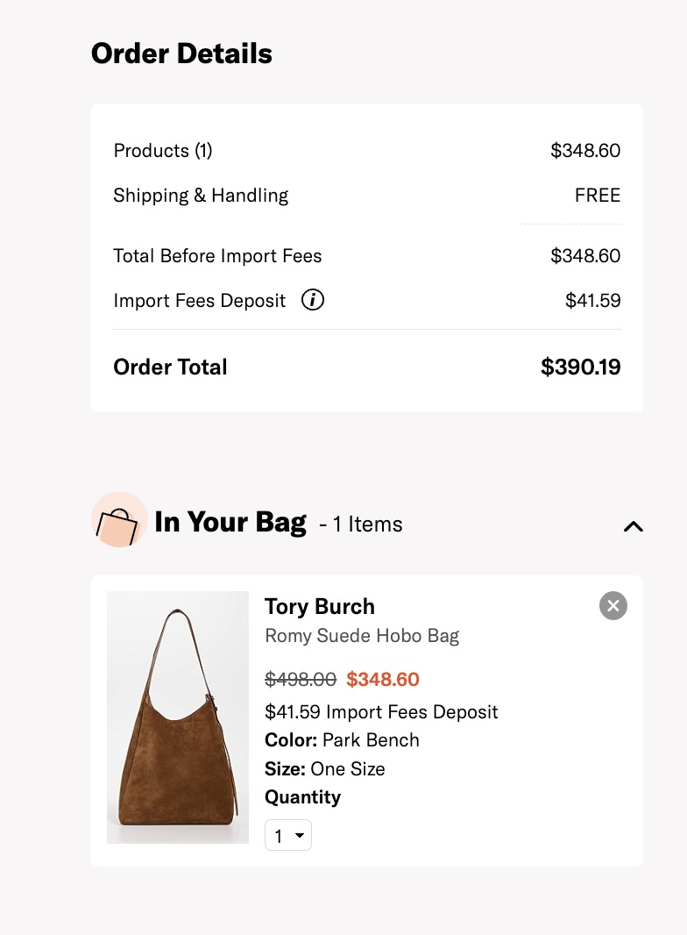The height and width of the screenshot is (935, 687).
Task: Click the FREE shipping value
Action: point(598,196)
